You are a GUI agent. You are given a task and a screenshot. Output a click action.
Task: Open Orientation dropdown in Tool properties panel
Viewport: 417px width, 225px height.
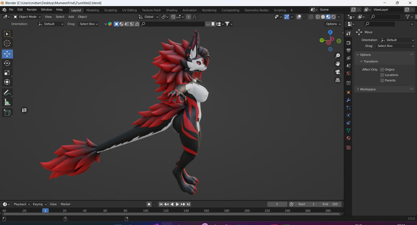[397, 40]
